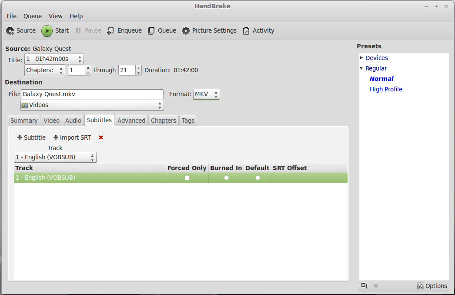Click the Track column header

(x=90, y=168)
